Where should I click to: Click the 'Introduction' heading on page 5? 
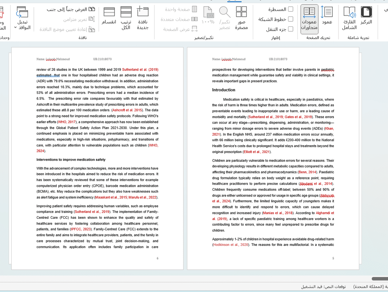(x=224, y=90)
